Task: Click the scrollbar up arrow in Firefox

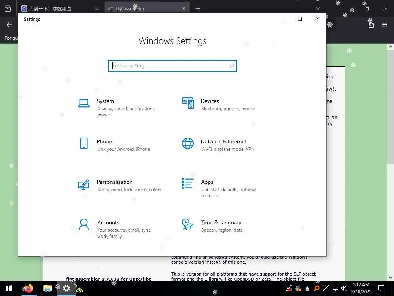Action: 391,47
